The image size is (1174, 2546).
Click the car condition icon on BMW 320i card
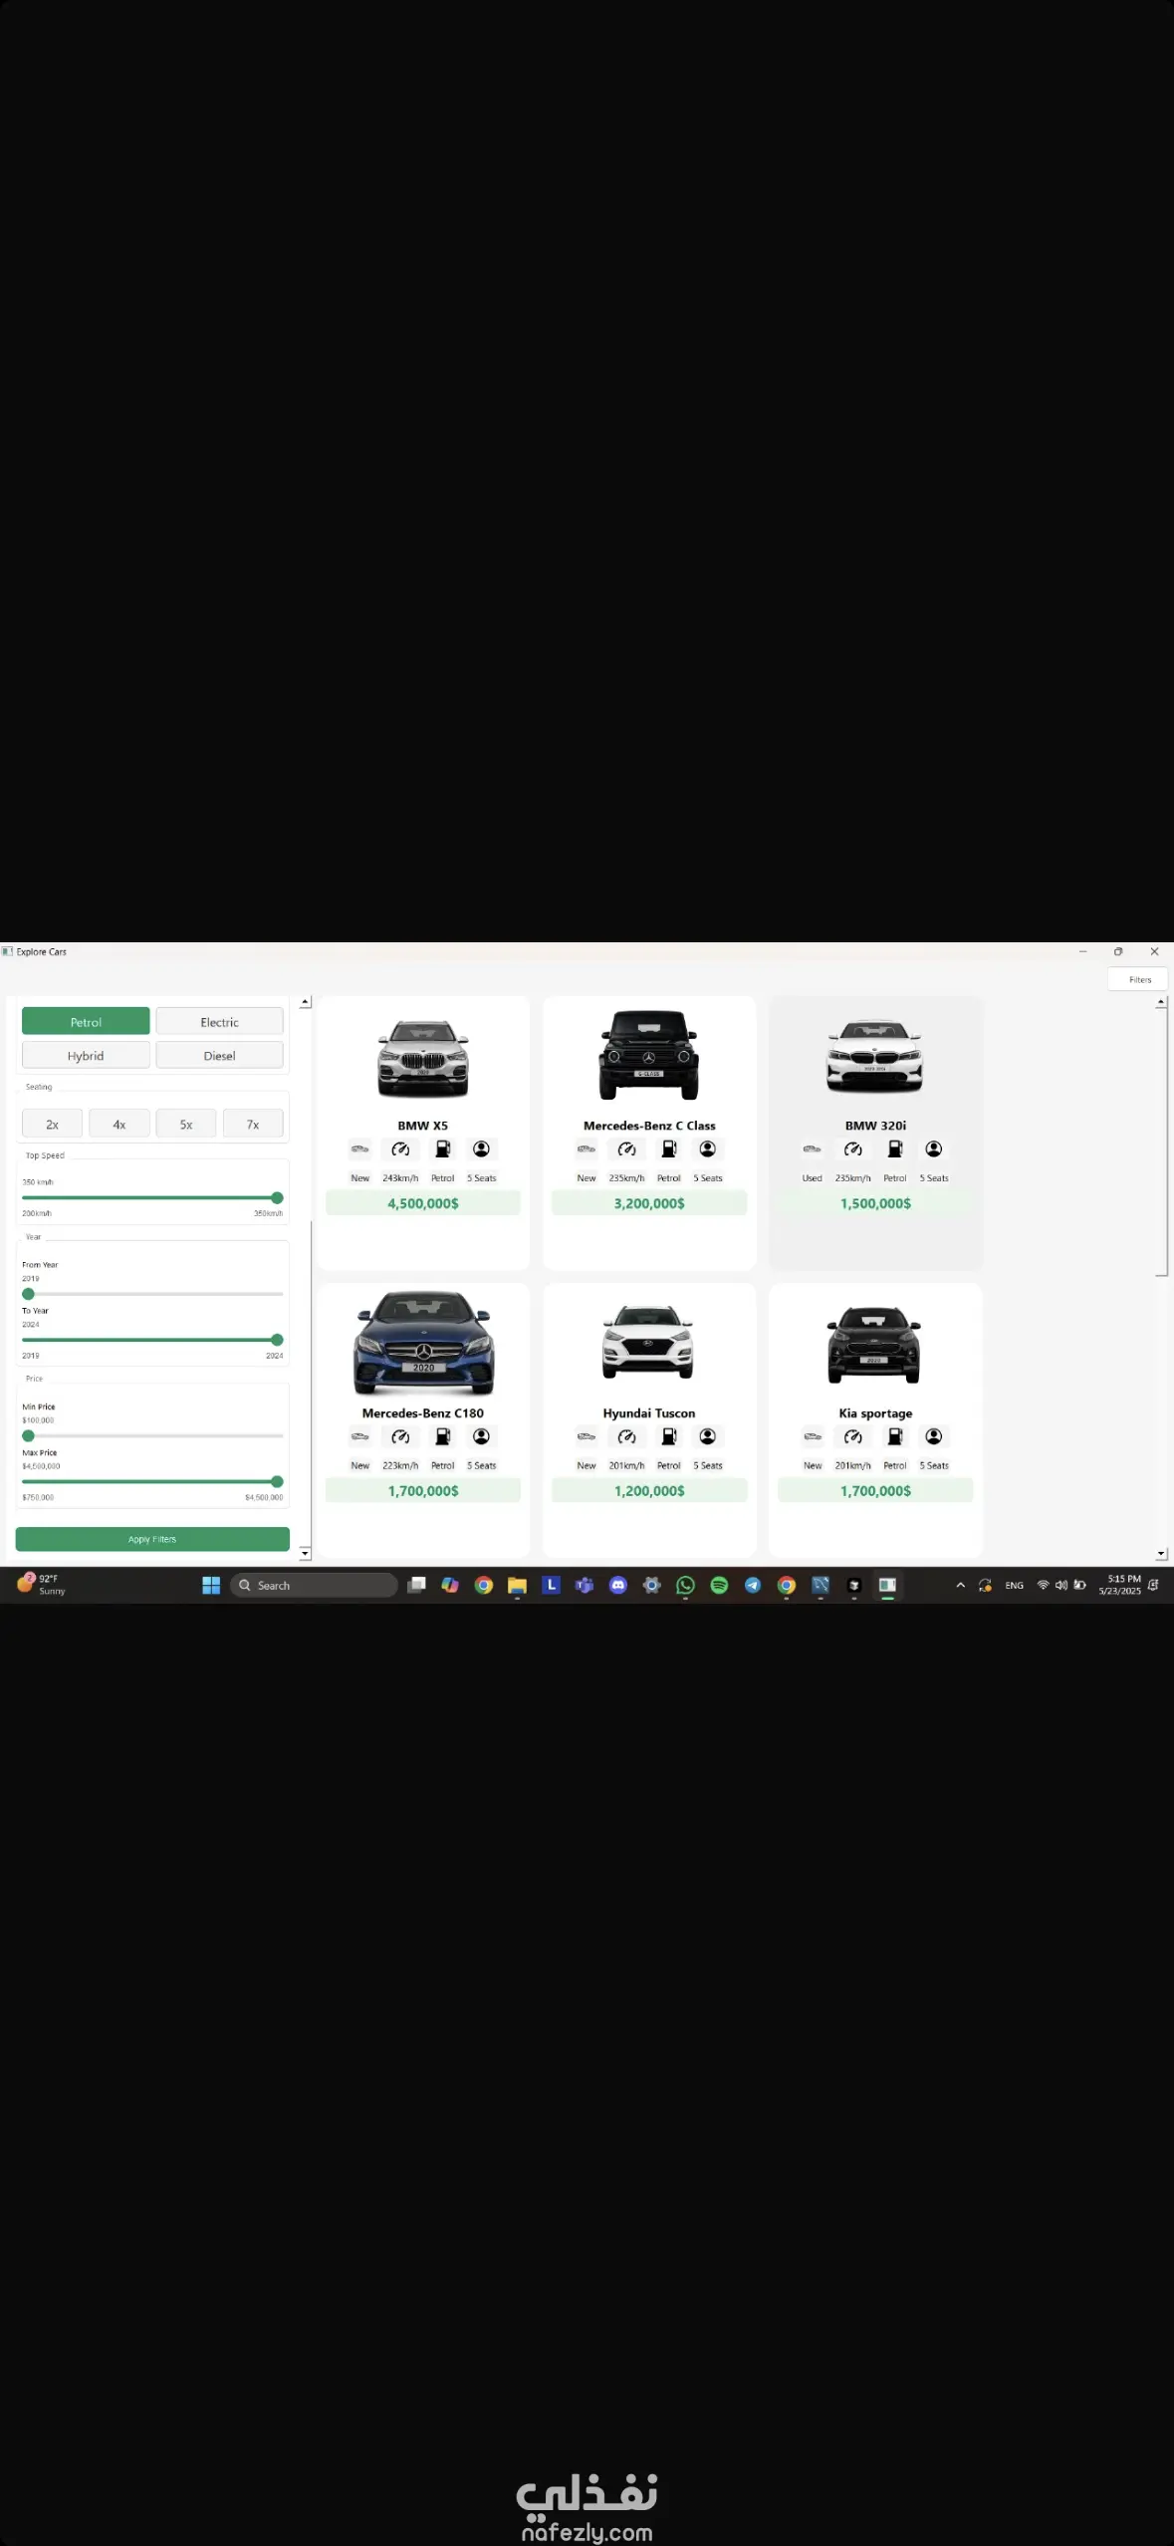813,1149
